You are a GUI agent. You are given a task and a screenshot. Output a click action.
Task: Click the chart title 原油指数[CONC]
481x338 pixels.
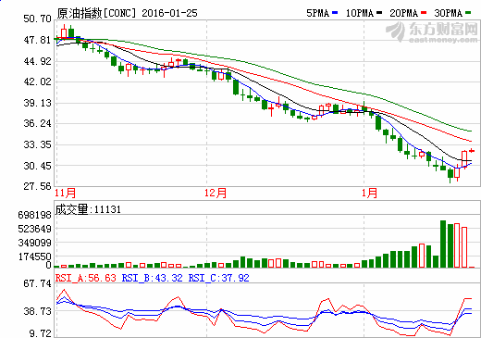96,13
